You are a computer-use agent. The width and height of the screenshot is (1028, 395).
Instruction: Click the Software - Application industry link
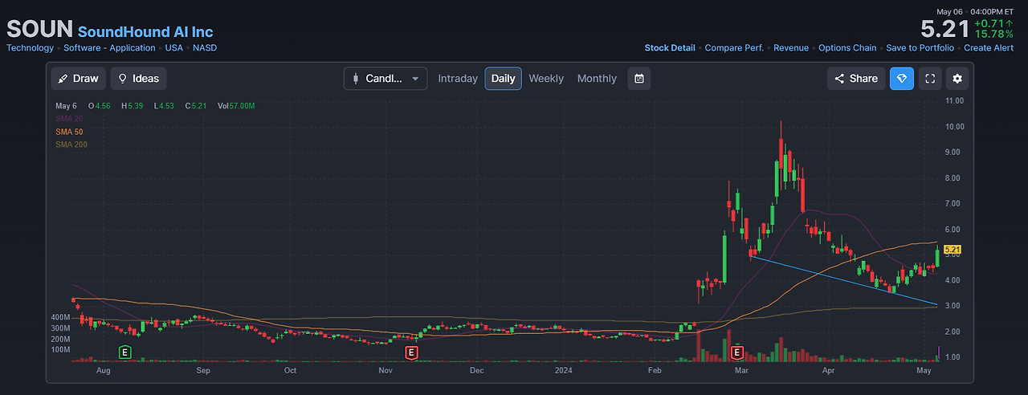tap(109, 48)
